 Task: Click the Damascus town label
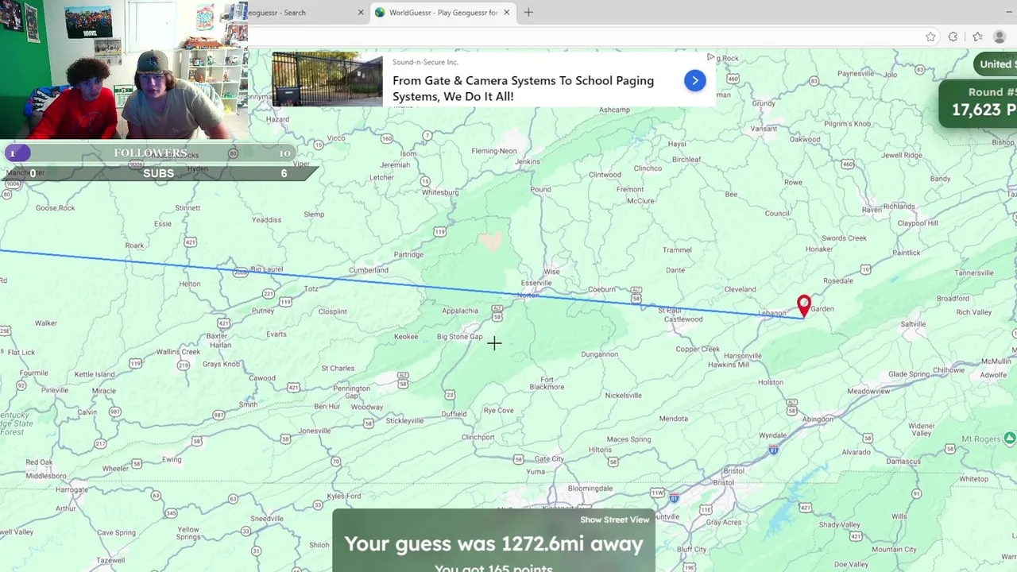pyautogui.click(x=903, y=462)
